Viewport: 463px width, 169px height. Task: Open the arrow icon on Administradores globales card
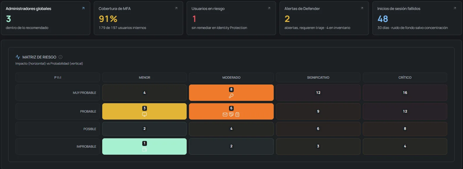(83, 8)
